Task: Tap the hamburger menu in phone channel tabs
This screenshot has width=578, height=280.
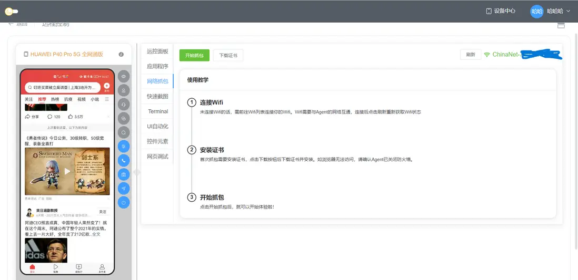Action: [x=107, y=99]
